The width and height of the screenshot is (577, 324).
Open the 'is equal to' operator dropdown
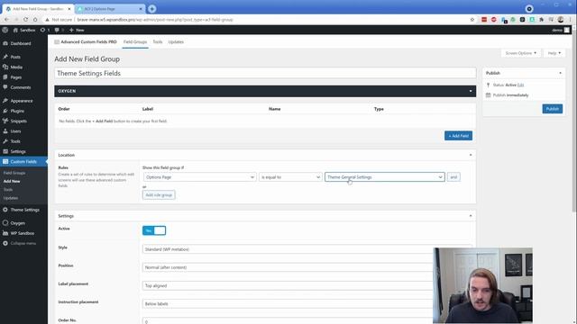tap(290, 177)
